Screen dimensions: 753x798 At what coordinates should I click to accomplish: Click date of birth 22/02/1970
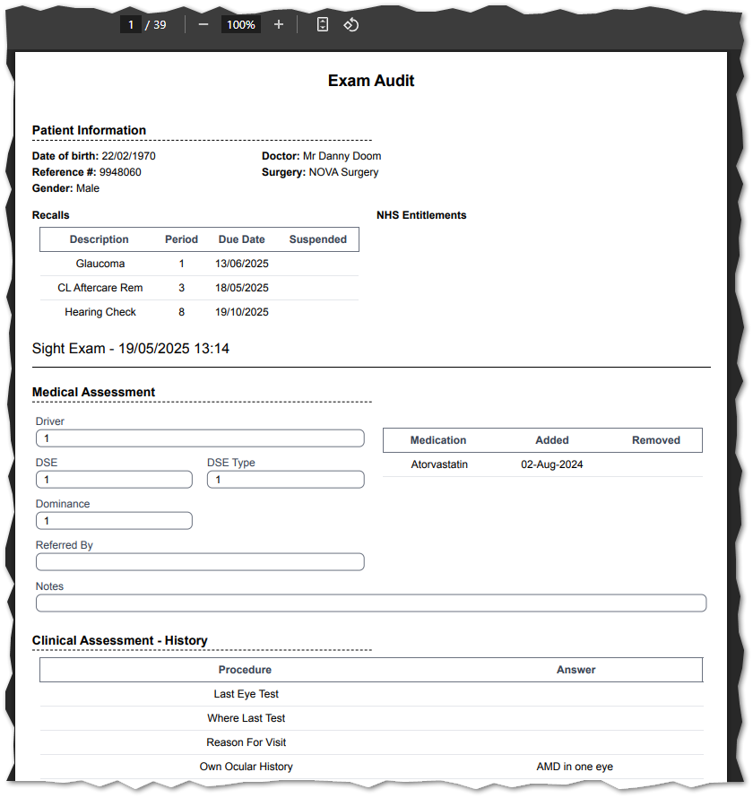[x=128, y=156]
